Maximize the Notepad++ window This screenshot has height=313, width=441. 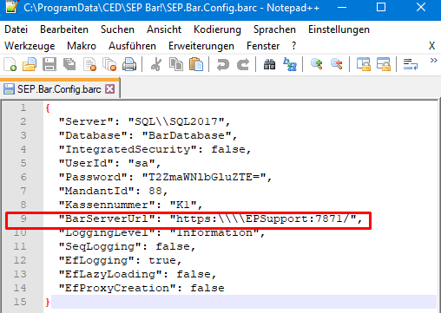point(381,7)
